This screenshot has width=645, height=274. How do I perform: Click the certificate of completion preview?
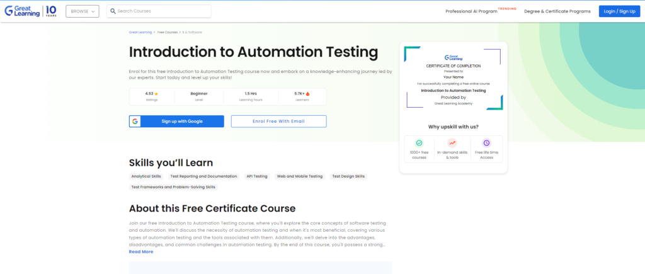click(x=453, y=79)
